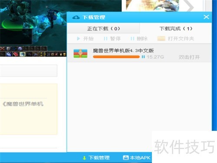
Task: Close the 下载管理 panel
Action: [206, 17]
